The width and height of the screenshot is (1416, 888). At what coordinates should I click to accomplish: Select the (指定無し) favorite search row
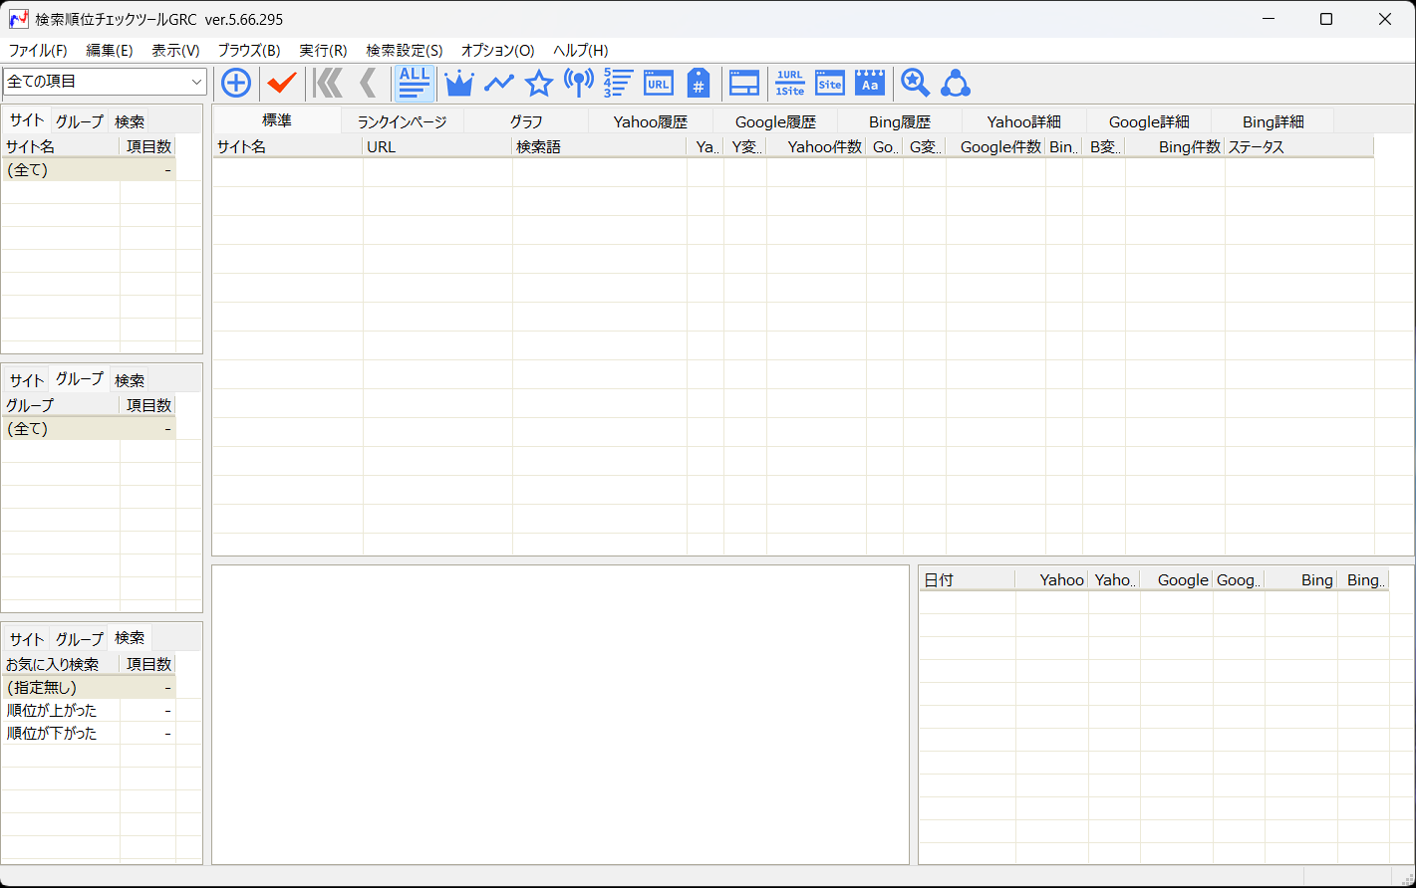coord(89,687)
